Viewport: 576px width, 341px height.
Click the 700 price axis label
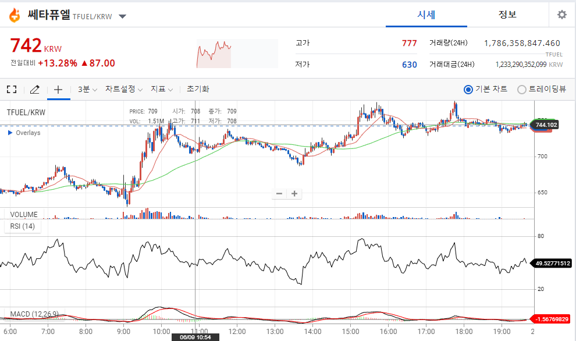click(x=542, y=157)
